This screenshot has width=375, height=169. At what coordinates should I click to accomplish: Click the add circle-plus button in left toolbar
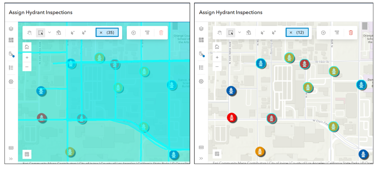click(134, 33)
